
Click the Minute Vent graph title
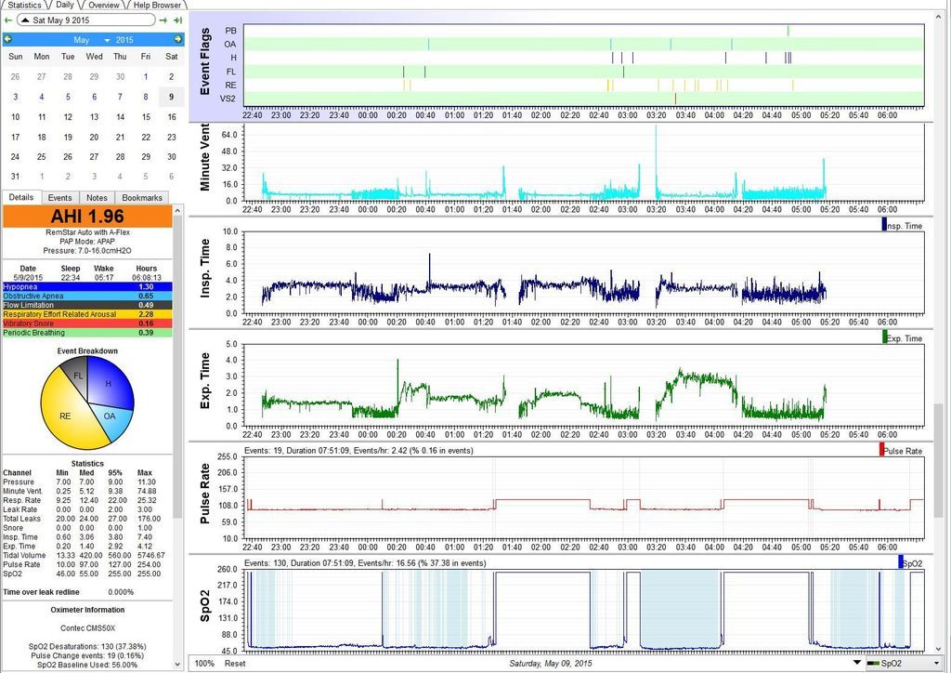205,157
